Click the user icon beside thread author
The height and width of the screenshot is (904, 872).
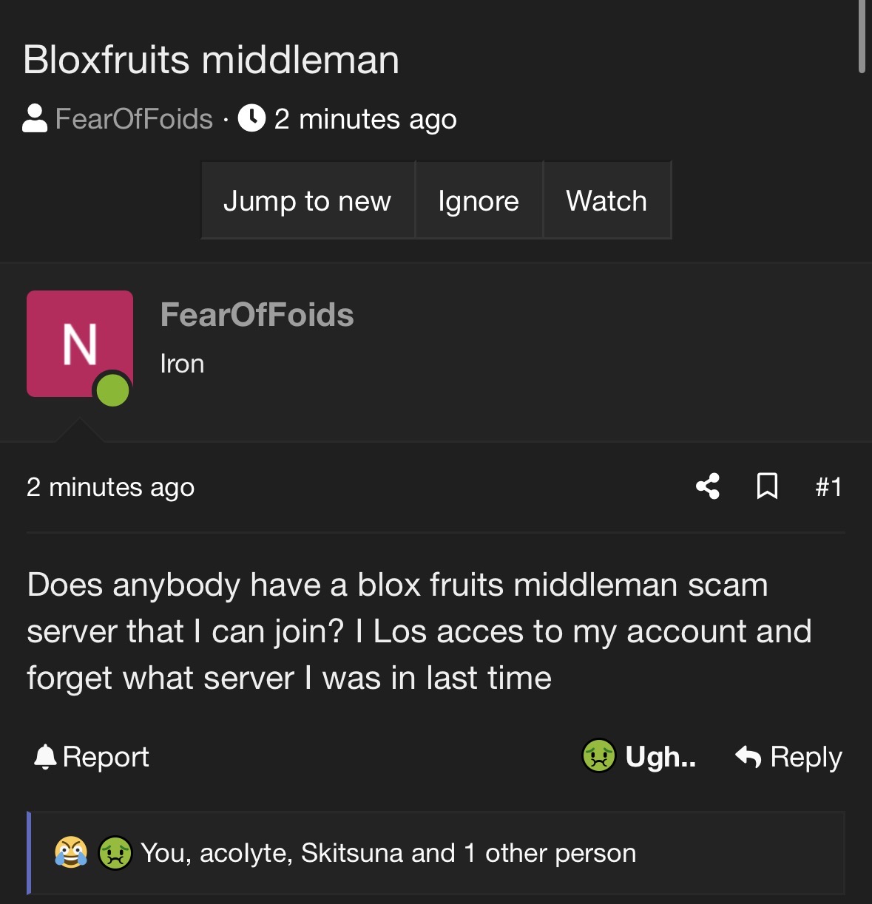(x=35, y=118)
